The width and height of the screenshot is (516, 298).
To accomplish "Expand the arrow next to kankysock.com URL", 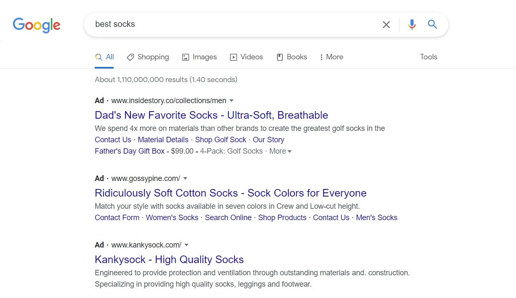I will coord(186,245).
